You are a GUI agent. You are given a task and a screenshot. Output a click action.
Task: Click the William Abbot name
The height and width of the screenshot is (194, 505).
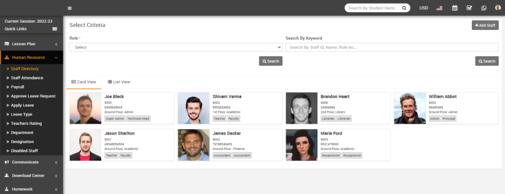coord(442,97)
